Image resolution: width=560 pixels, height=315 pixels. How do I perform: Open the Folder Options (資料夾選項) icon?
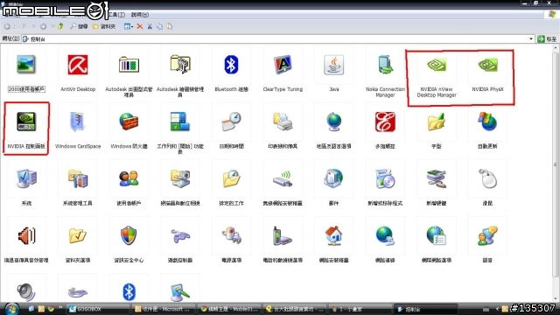tap(78, 235)
